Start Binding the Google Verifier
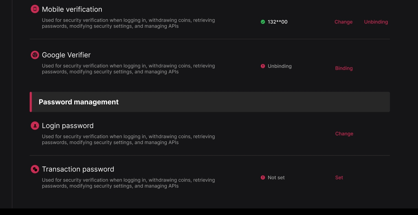The image size is (418, 215). (344, 68)
